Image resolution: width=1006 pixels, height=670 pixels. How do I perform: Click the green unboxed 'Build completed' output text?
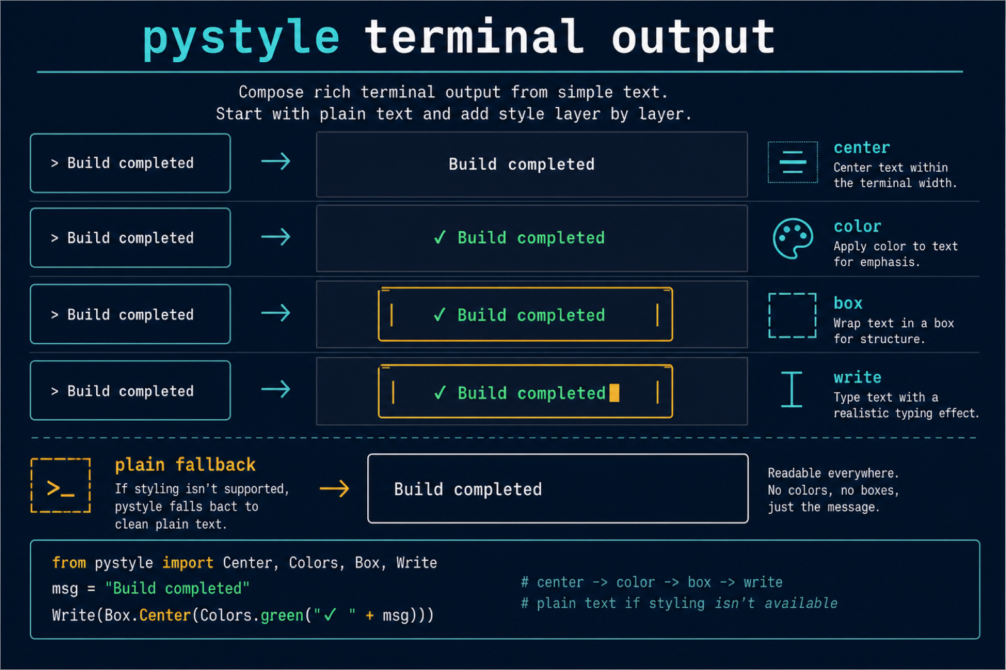point(531,238)
